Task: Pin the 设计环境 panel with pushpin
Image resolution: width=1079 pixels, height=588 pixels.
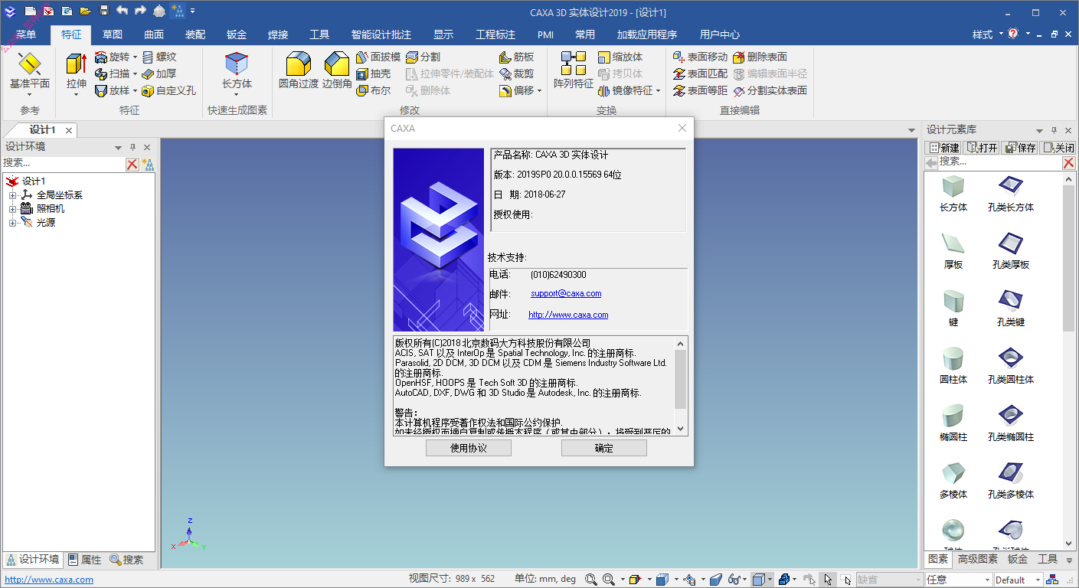Action: 132,147
